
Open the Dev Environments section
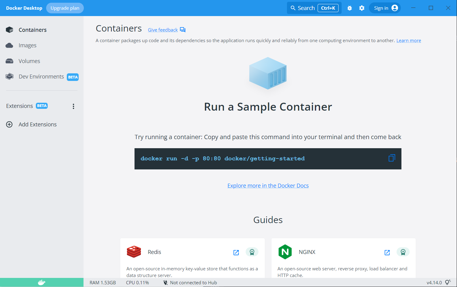pos(41,76)
